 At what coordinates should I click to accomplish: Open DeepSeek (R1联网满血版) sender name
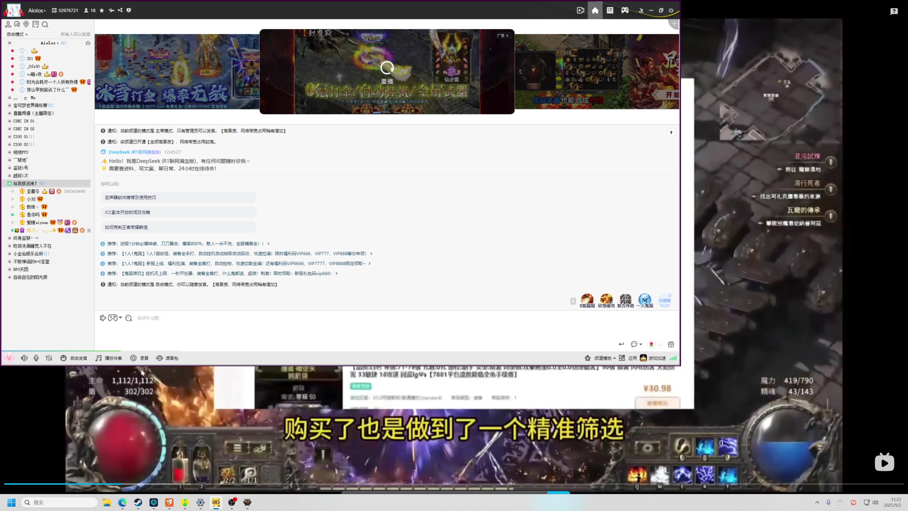click(134, 152)
